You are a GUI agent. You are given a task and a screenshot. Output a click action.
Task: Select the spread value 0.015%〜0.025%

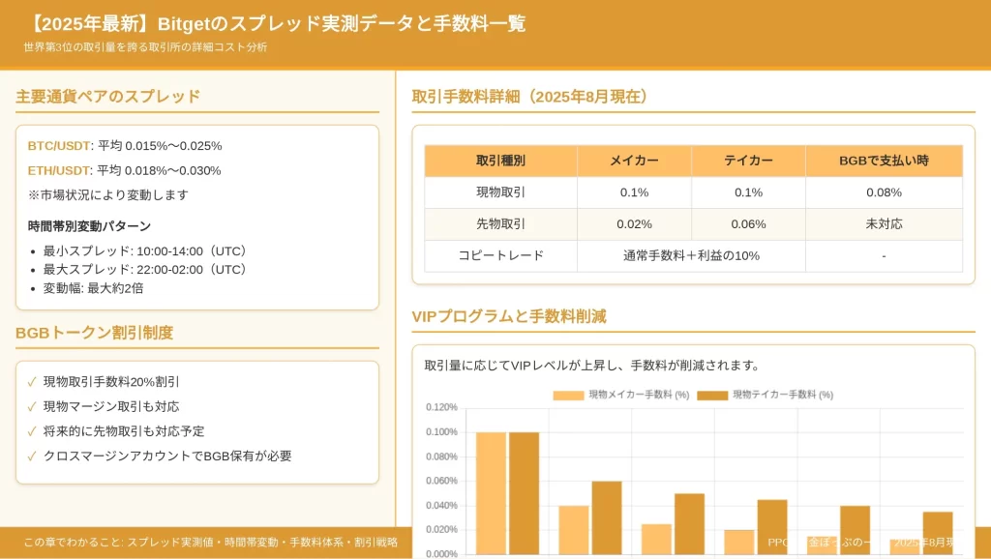(x=173, y=146)
